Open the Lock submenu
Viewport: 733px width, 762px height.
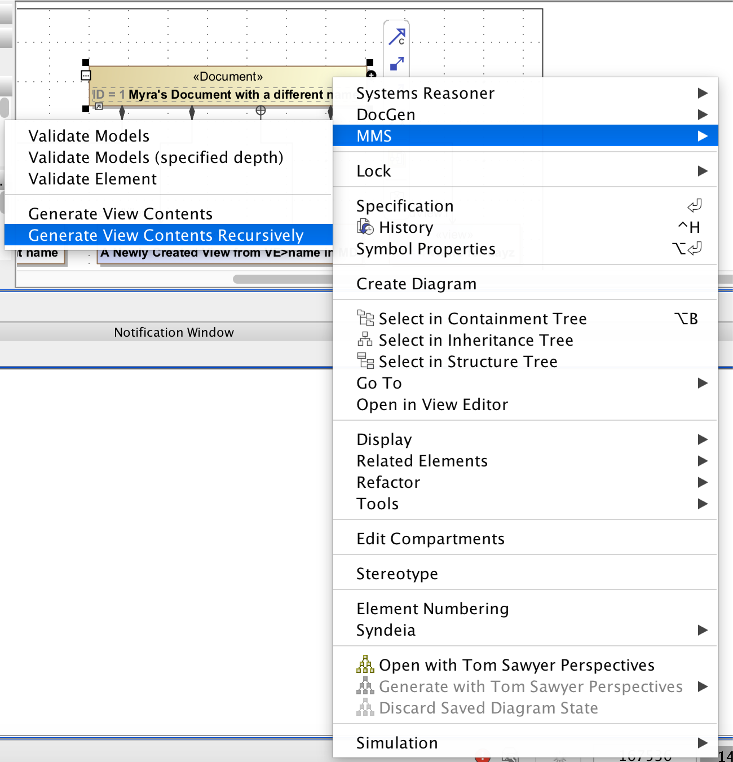[x=525, y=171]
